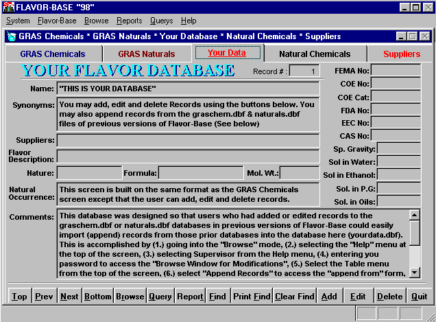Click the Find button

click(218, 297)
